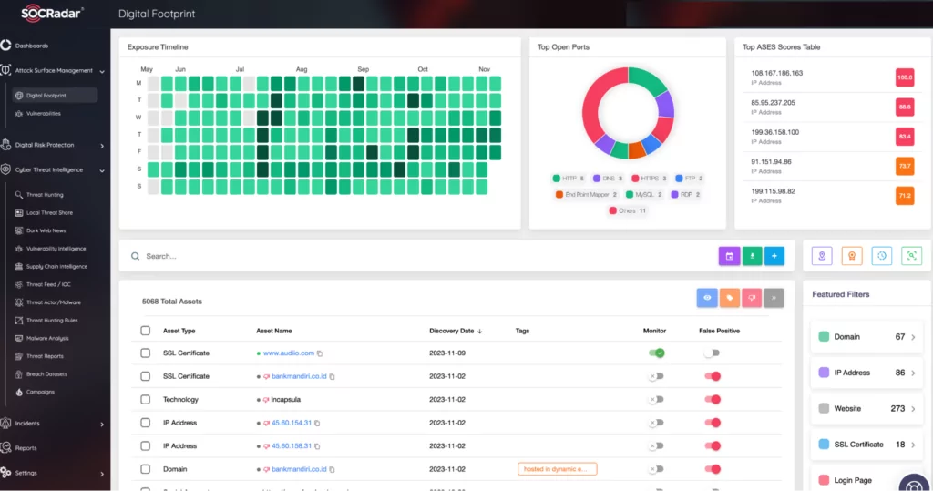This screenshot has width=933, height=491.
Task: Expand the Settings sidebar menu
Action: click(102, 474)
